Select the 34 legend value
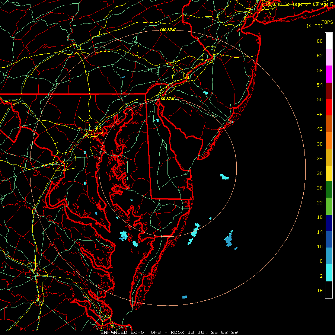The height and width of the screenshot is (335, 335). pos(320,159)
